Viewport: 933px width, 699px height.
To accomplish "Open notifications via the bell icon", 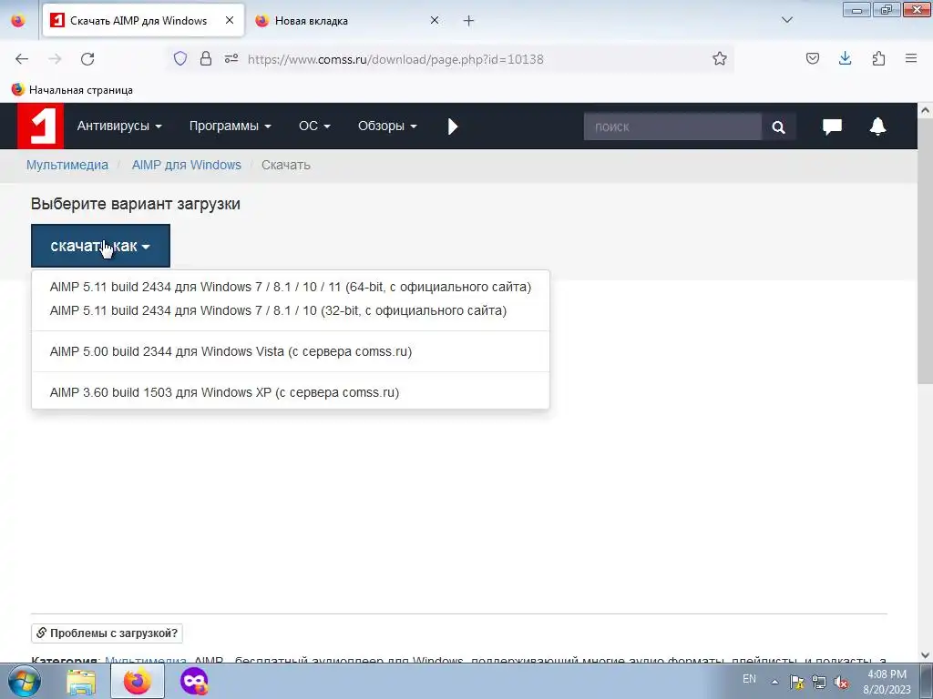I will [x=877, y=126].
